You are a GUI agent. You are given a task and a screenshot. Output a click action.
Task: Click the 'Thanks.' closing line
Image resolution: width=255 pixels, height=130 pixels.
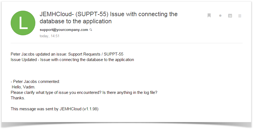click(x=18, y=98)
